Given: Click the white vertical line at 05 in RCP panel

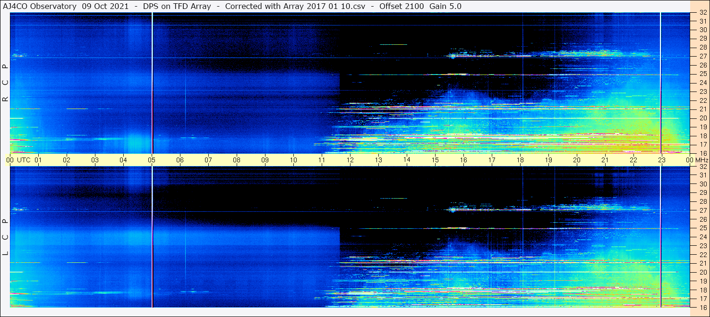Looking at the screenshot, I should tap(152, 83).
